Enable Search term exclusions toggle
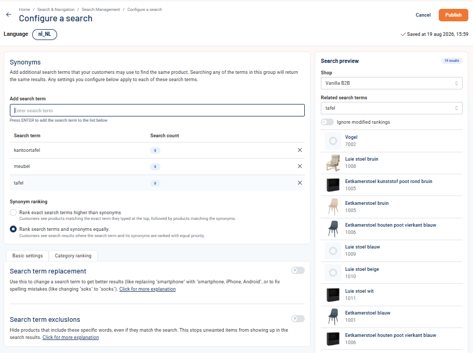The height and width of the screenshot is (353, 473). tap(298, 319)
